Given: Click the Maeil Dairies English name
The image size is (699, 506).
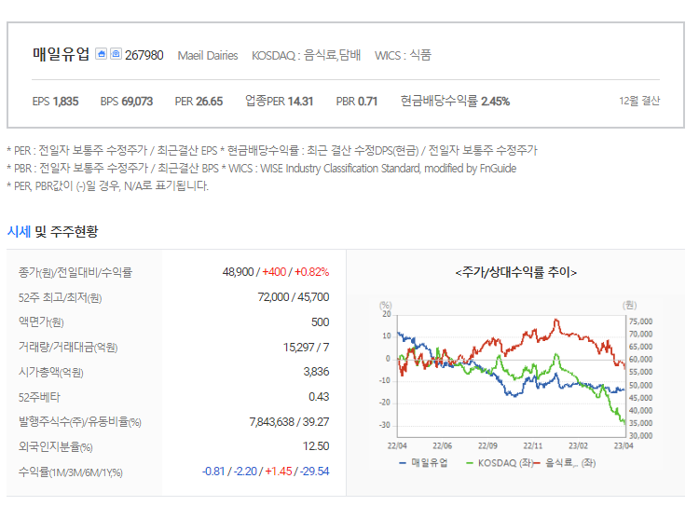Looking at the screenshot, I should [208, 56].
